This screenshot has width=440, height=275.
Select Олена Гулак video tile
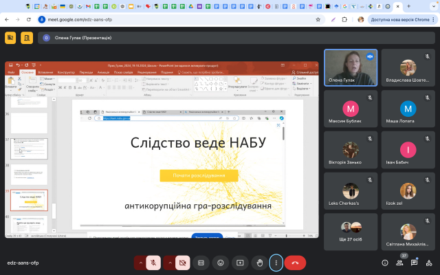pyautogui.click(x=351, y=67)
